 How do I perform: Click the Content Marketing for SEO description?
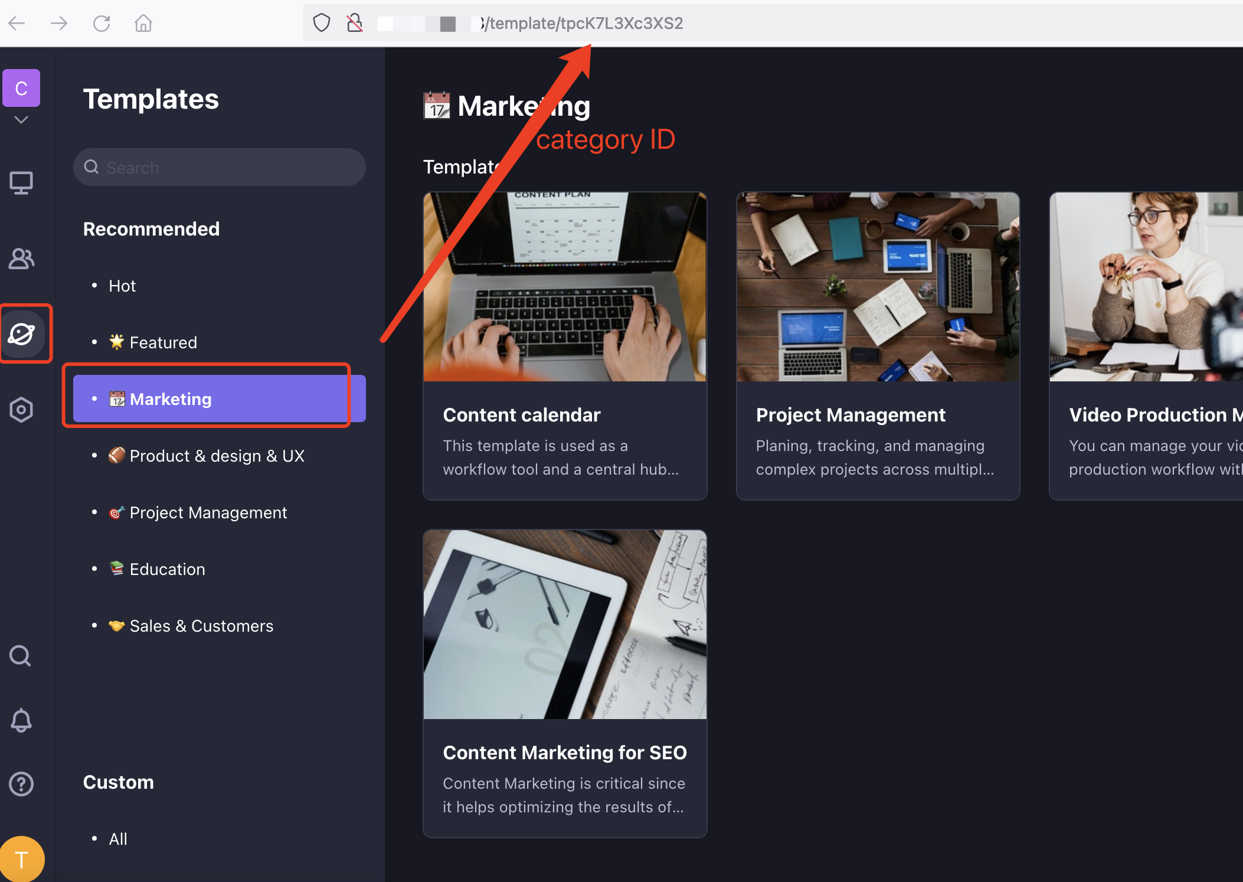click(564, 795)
